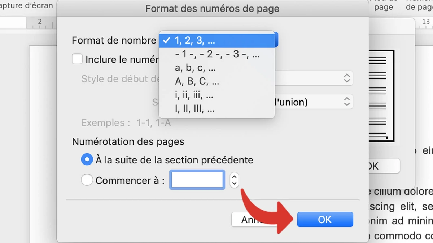Click the "Commencer à" number input field
Image resolution: width=433 pixels, height=243 pixels.
(x=198, y=180)
